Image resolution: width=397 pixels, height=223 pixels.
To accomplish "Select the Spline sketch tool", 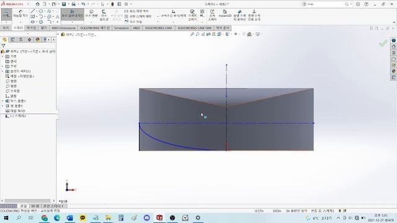I will pyautogui.click(x=49, y=11).
